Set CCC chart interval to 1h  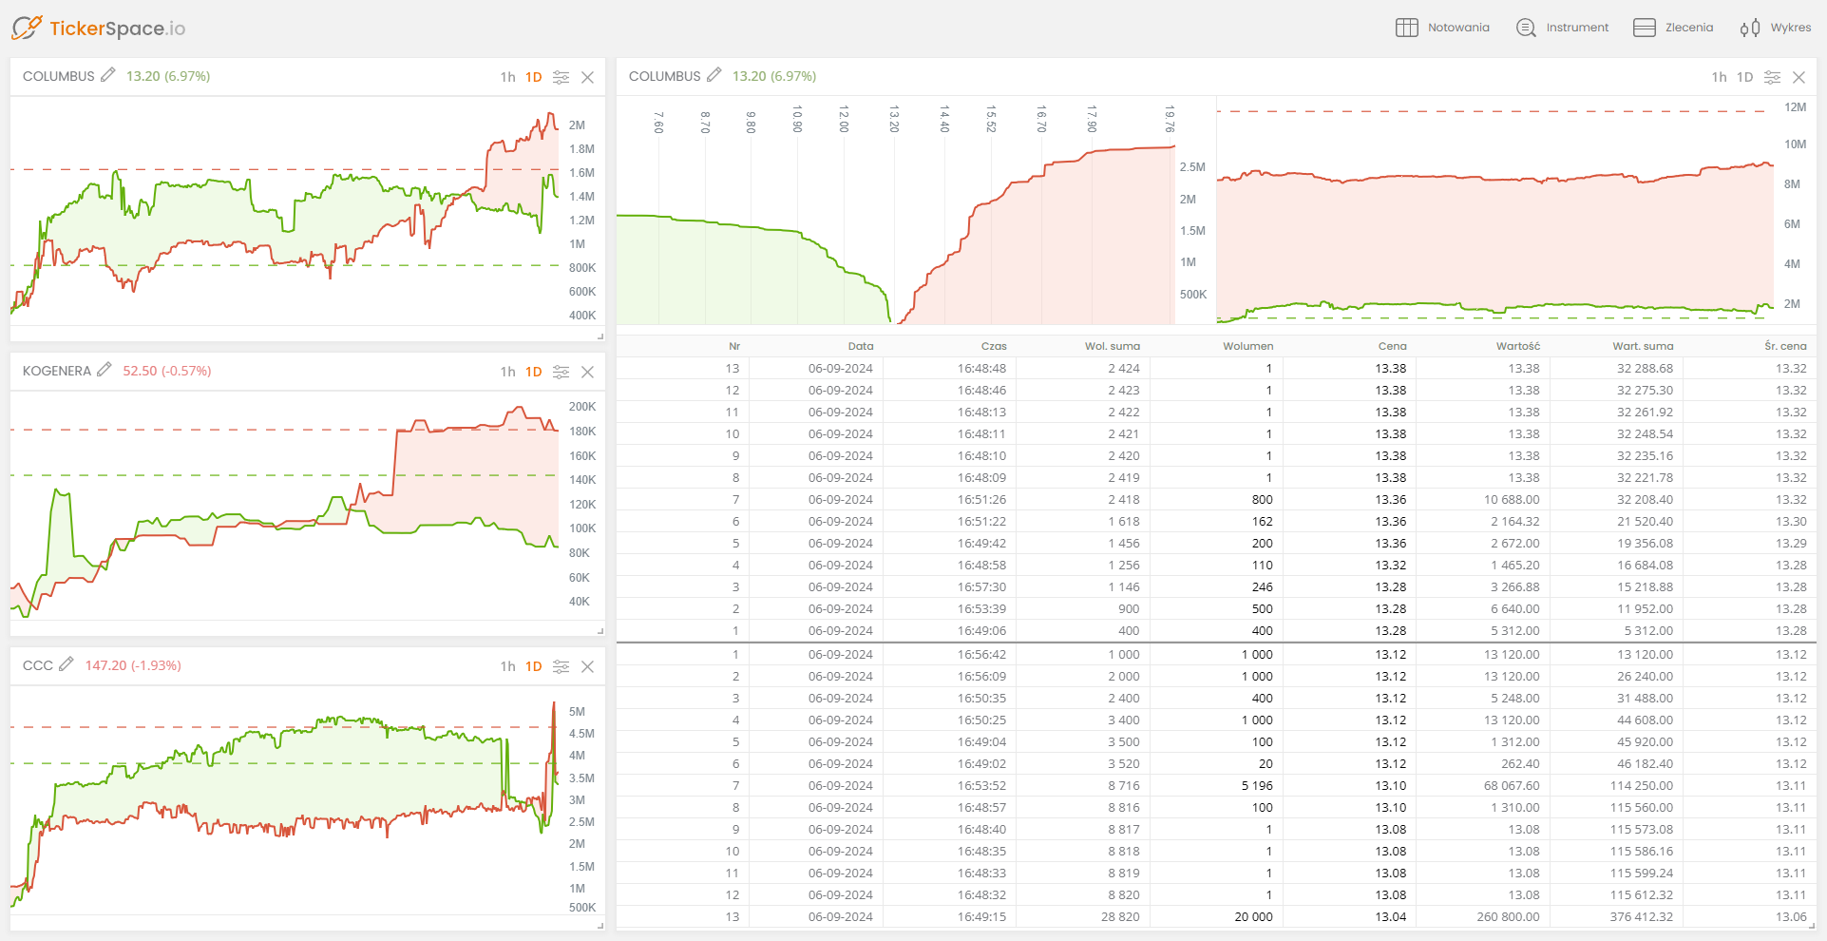point(508,666)
